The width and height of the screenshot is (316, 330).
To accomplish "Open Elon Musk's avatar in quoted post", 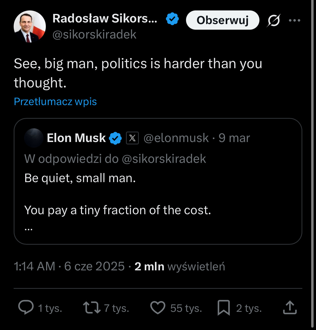I will coord(34,138).
